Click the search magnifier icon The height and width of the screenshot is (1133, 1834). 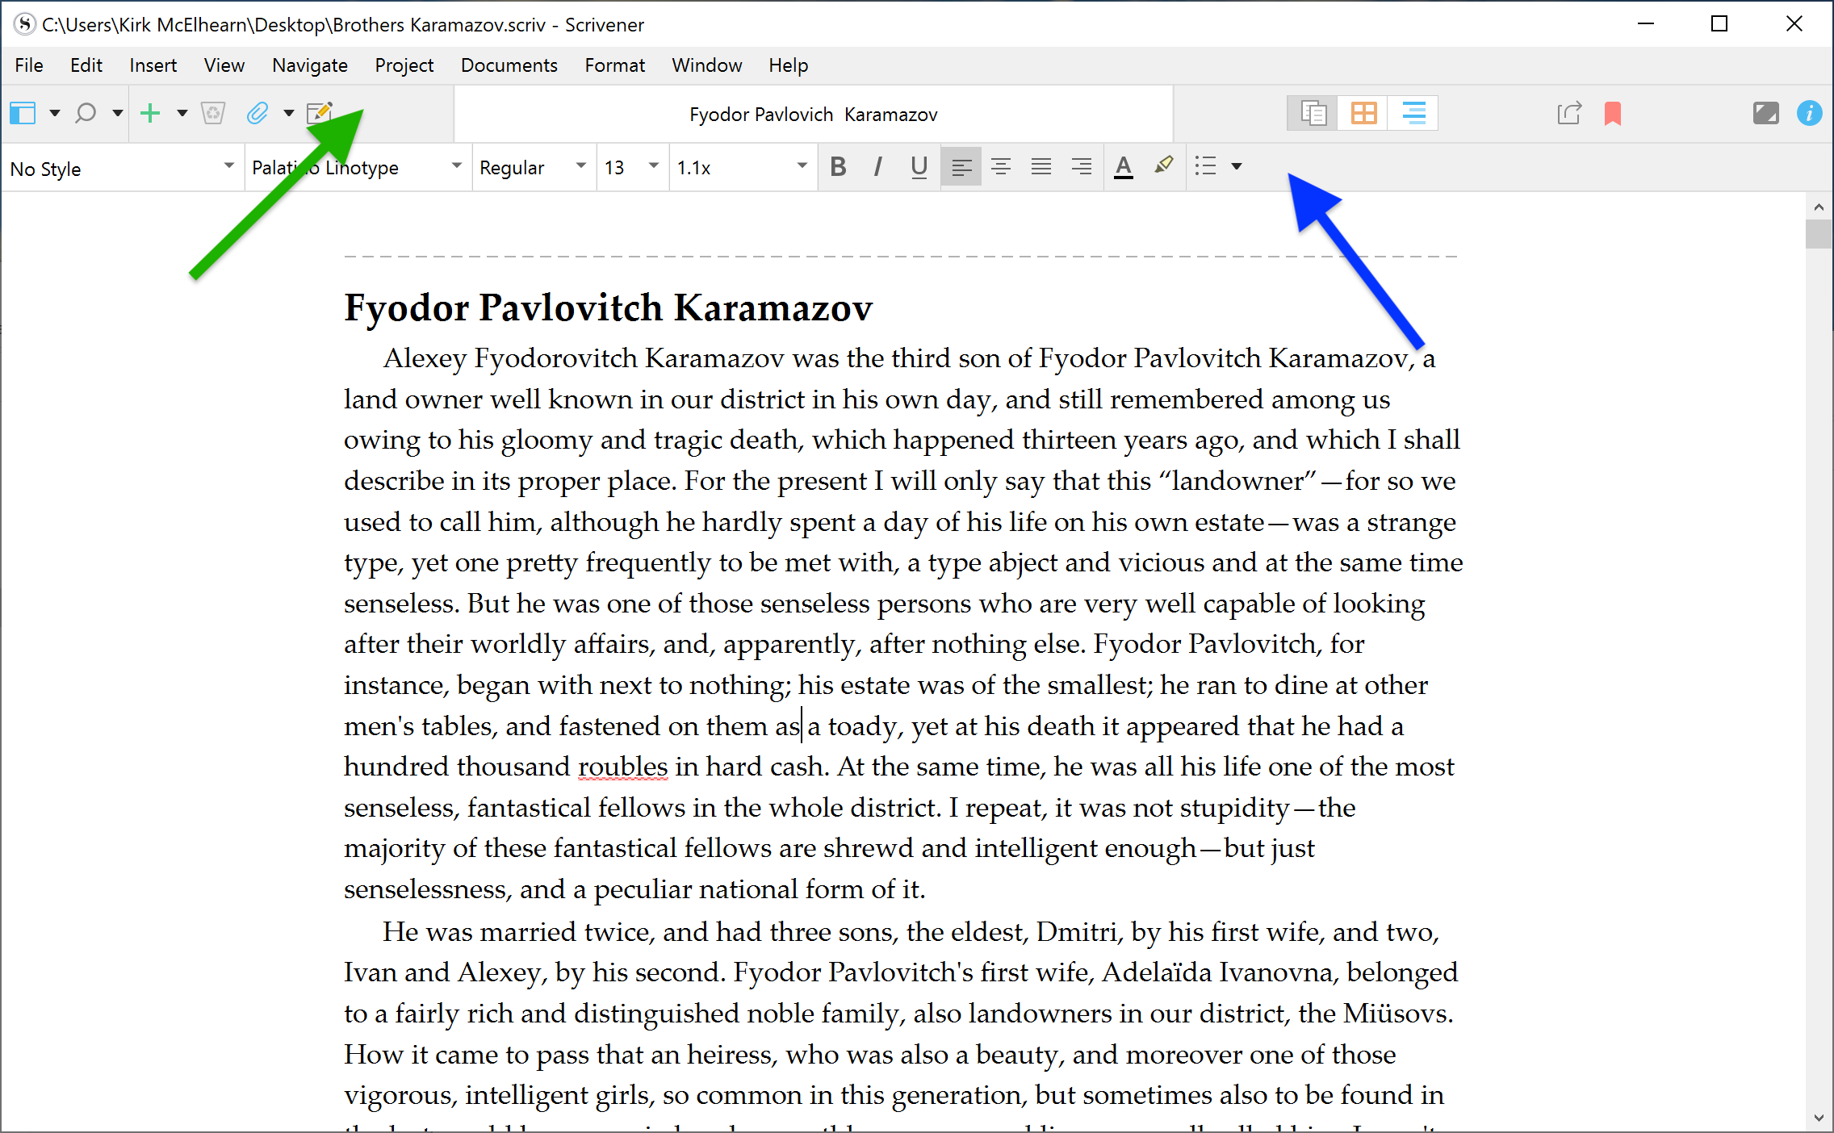coord(86,113)
